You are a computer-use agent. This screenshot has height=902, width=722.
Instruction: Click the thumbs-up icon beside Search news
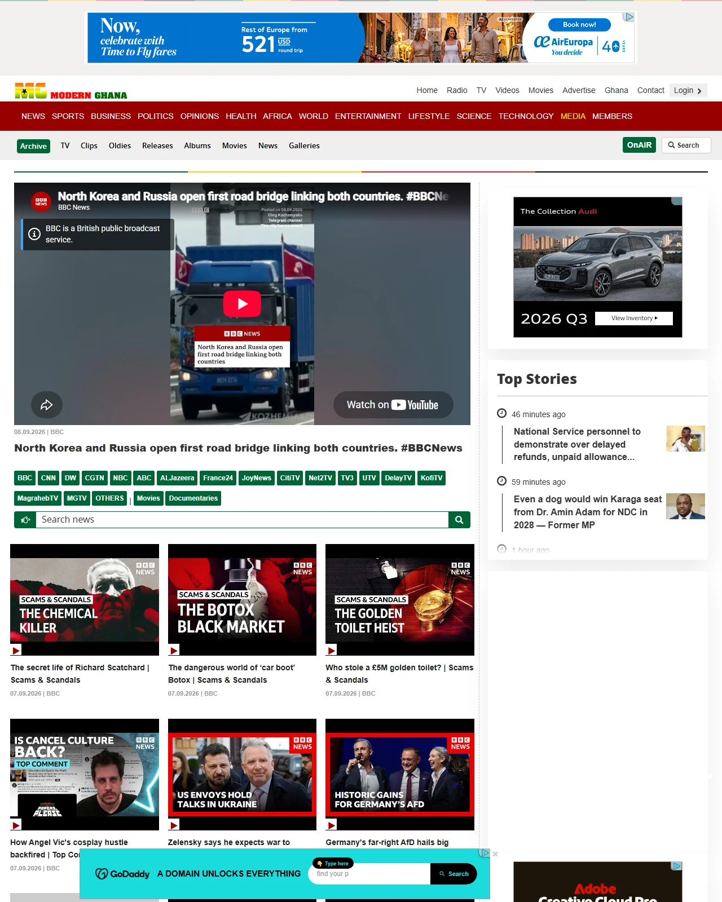pyautogui.click(x=25, y=520)
